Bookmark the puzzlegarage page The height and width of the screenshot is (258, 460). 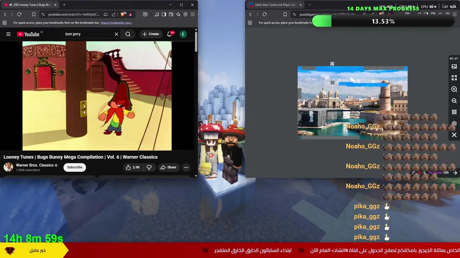[x=285, y=14]
